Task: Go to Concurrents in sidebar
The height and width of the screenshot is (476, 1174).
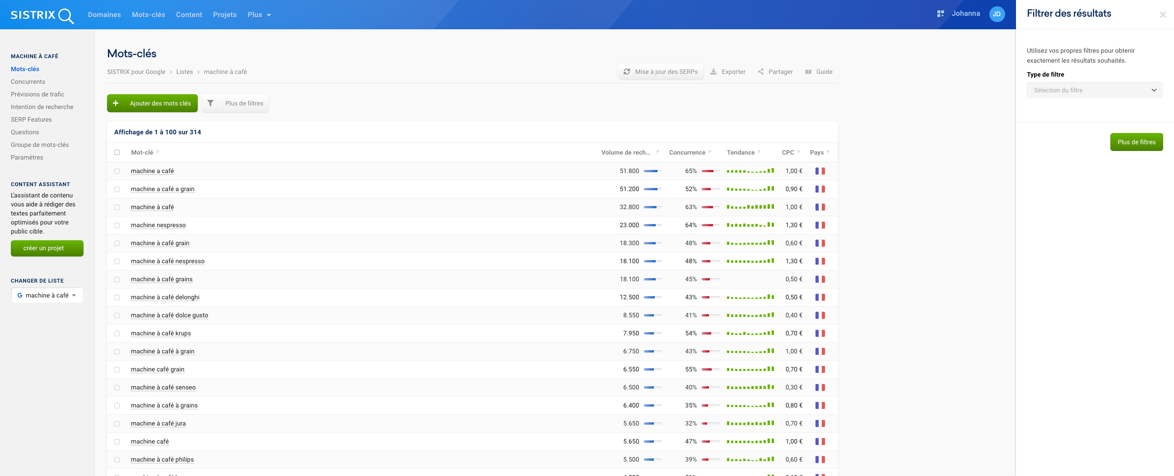Action: [28, 82]
